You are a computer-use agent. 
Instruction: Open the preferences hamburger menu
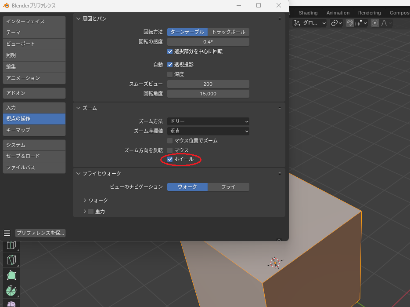7,233
